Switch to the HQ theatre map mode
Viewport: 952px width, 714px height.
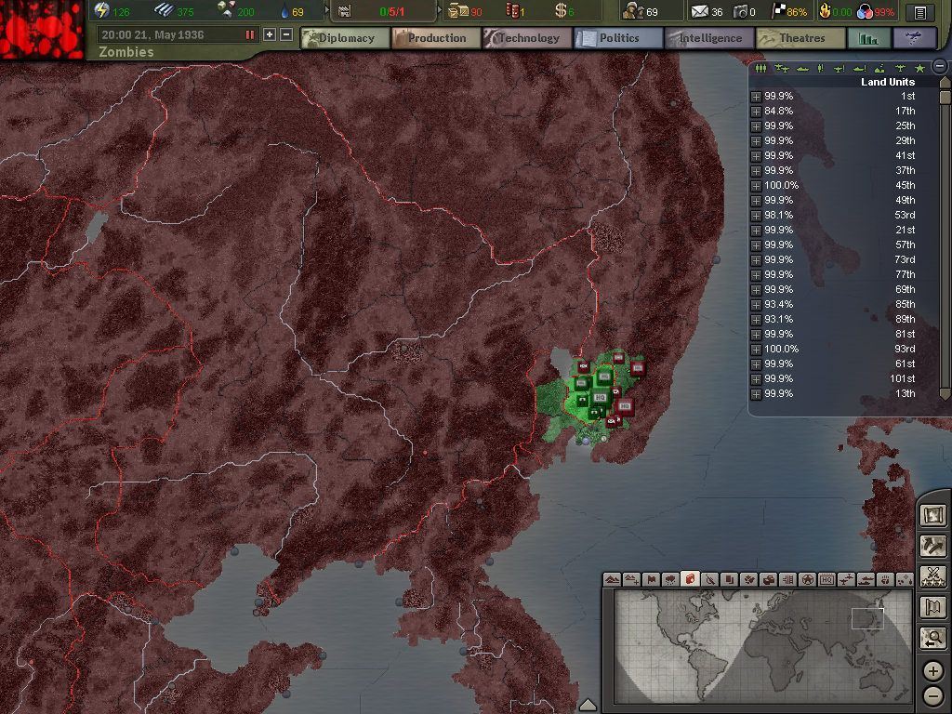826,580
